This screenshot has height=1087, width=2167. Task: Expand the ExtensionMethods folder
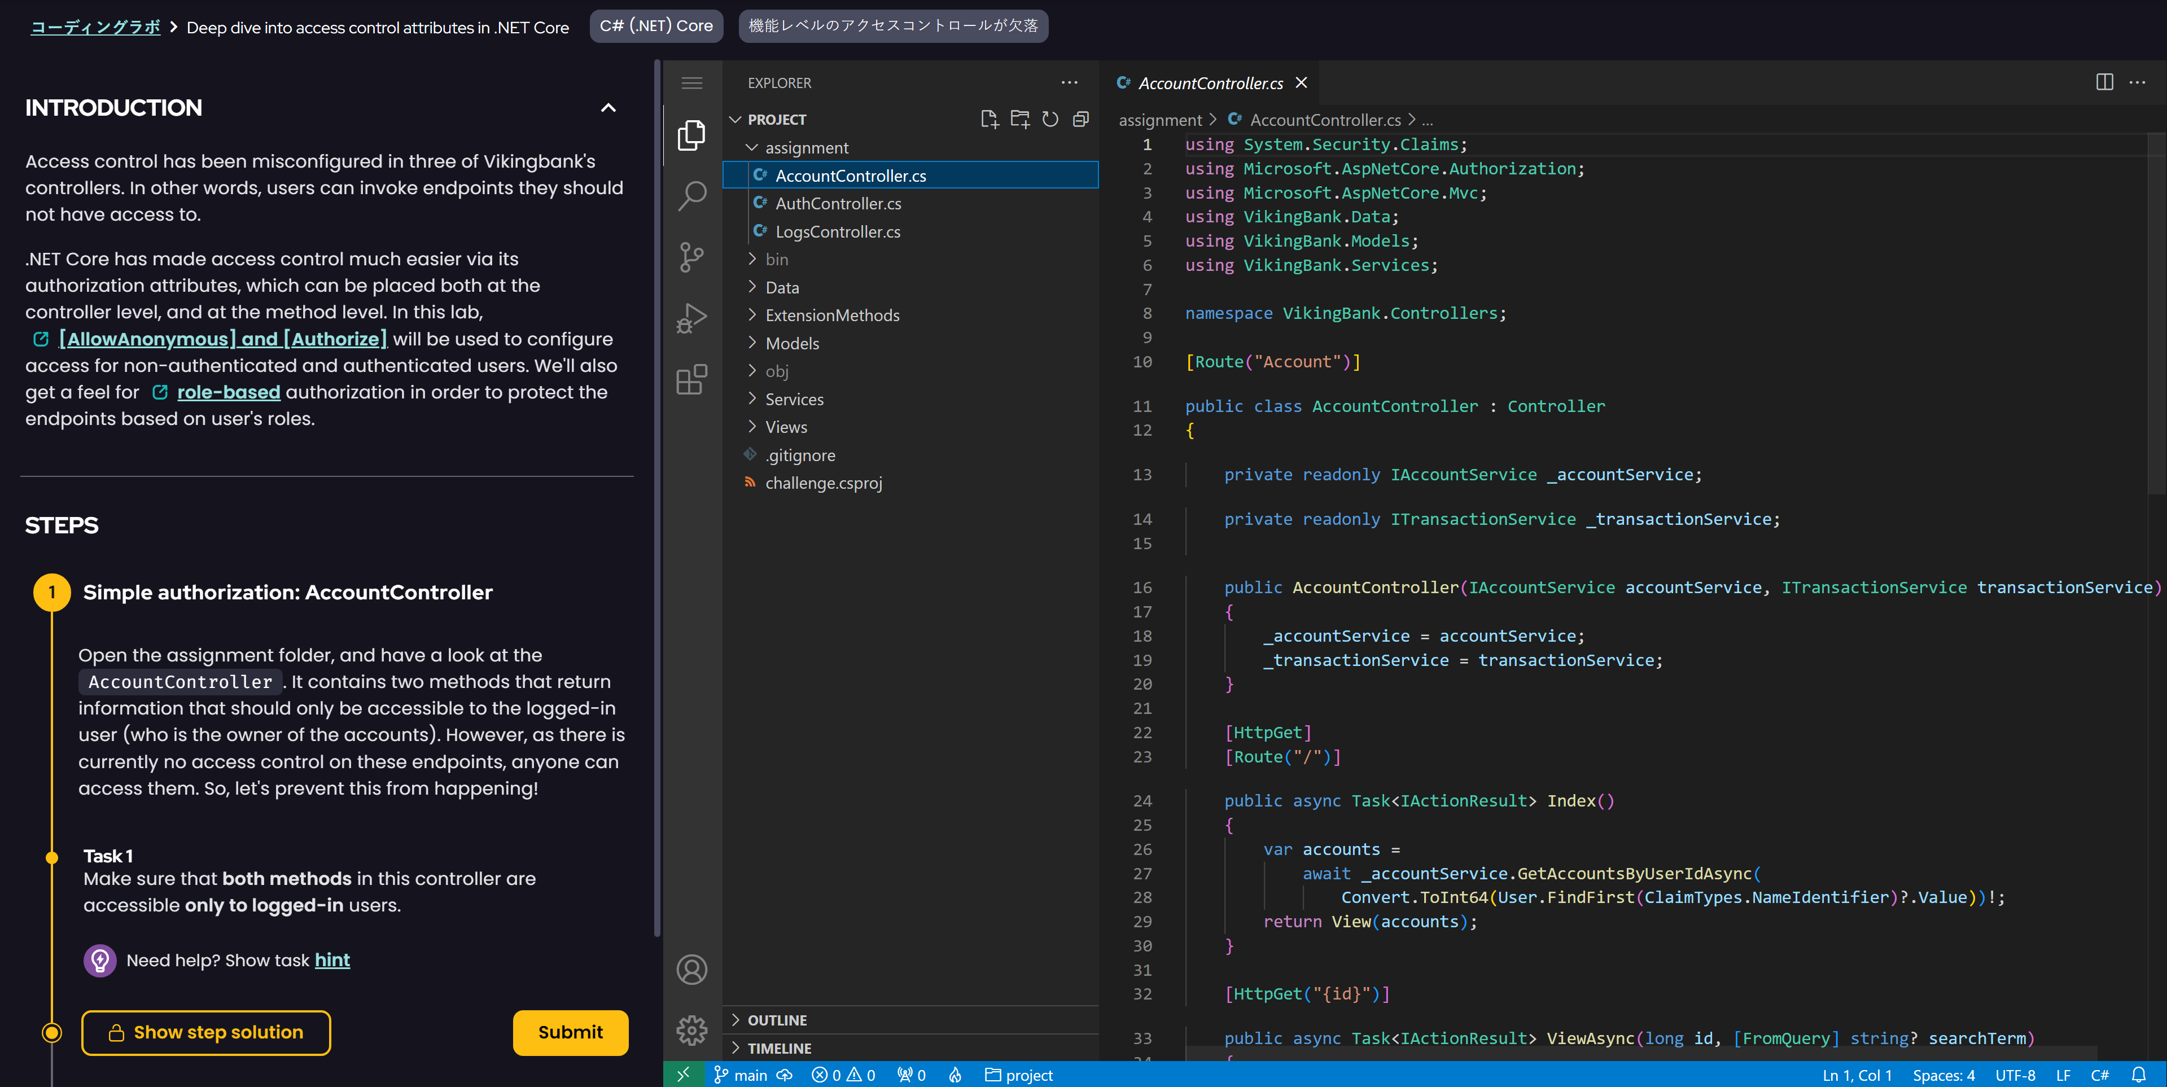(x=752, y=315)
